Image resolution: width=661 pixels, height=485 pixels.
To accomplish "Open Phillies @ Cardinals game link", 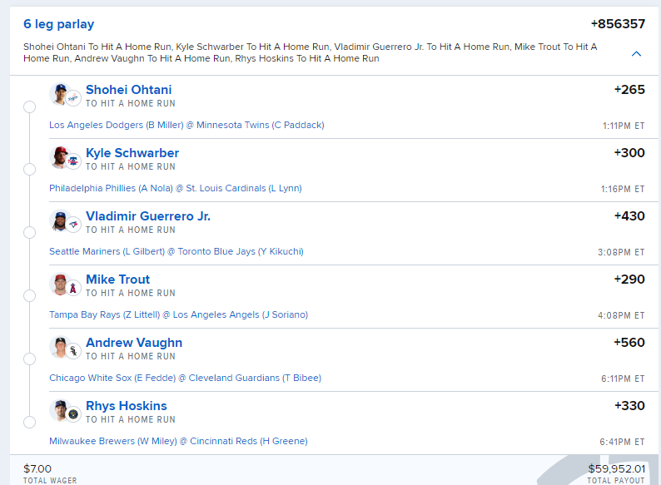I will (x=176, y=188).
